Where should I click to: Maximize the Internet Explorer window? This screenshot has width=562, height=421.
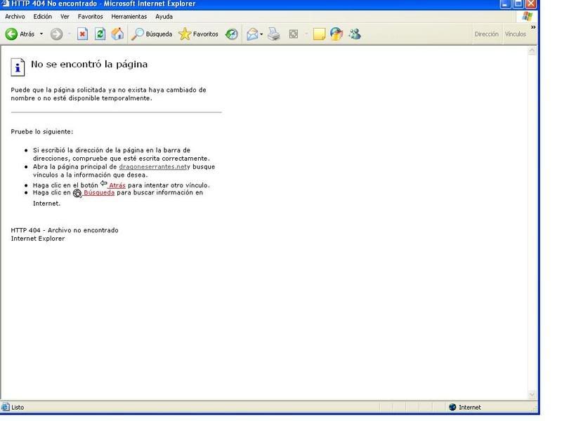pyautogui.click(x=518, y=4)
